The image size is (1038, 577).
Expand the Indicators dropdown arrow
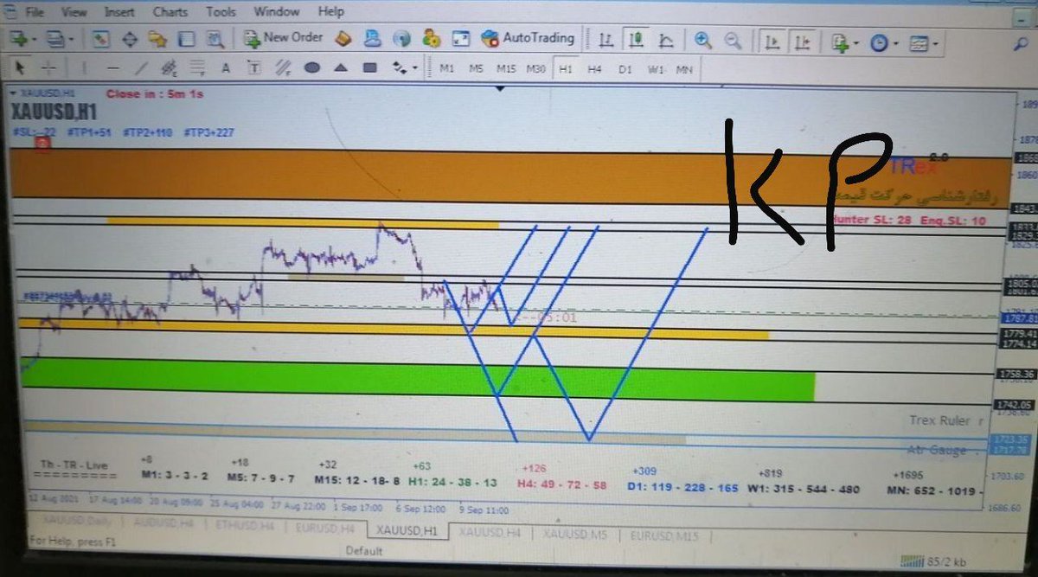855,42
